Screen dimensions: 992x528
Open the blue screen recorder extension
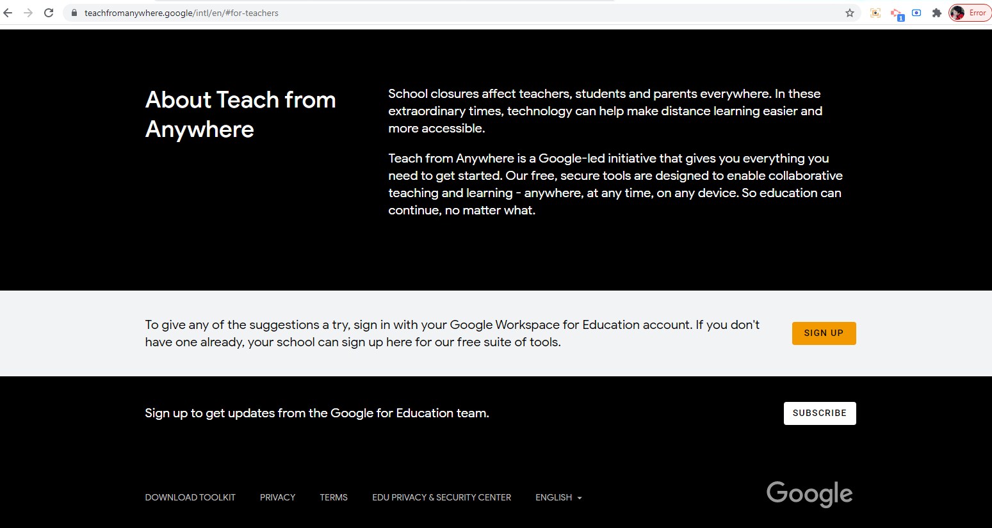coord(916,13)
